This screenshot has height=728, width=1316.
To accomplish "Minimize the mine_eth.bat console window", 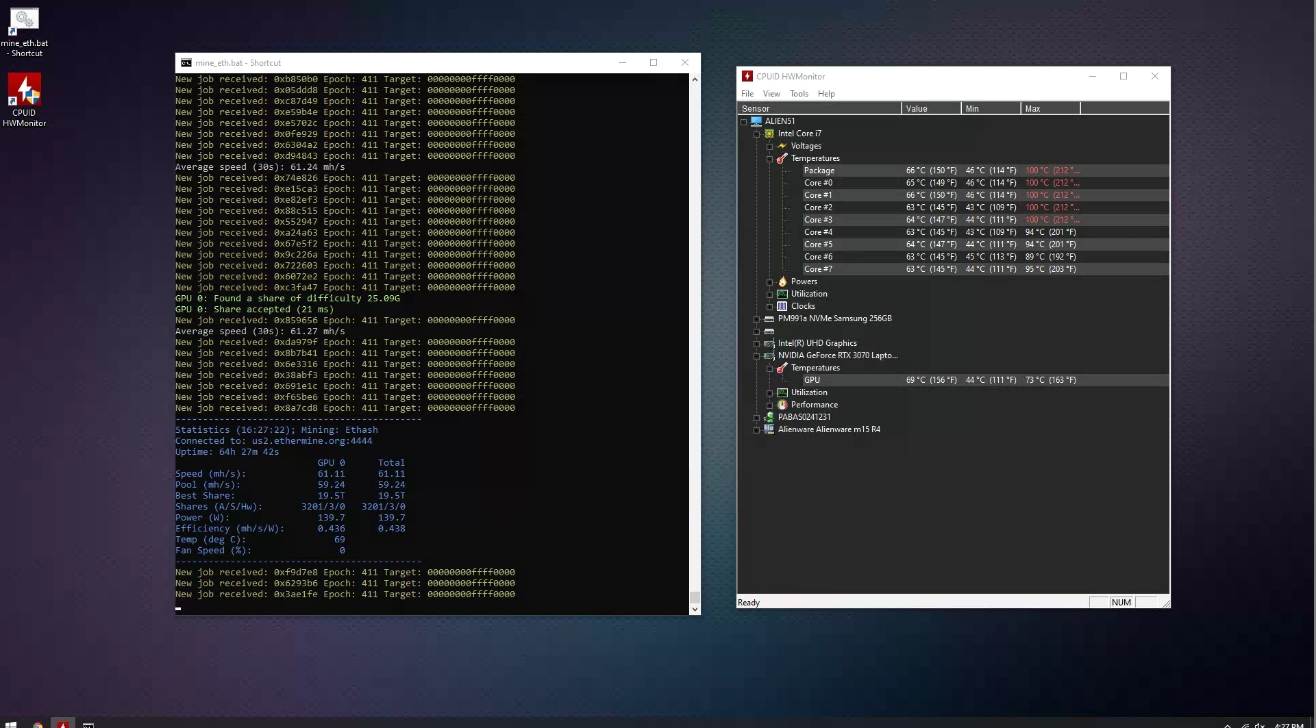I will (x=623, y=62).
